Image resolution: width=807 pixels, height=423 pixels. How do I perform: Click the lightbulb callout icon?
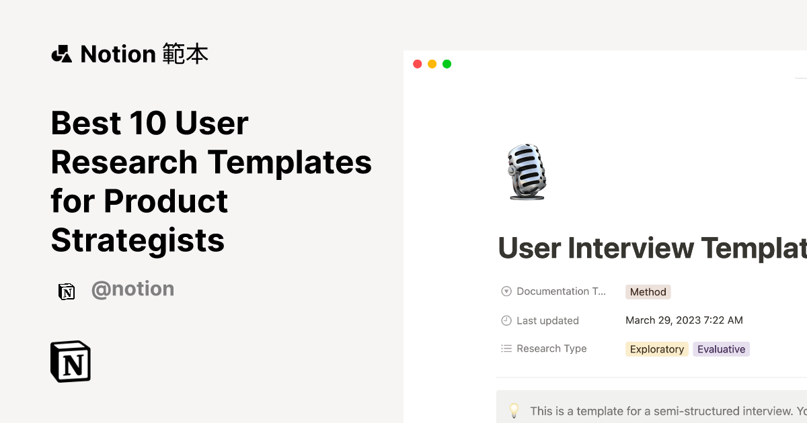click(x=514, y=410)
